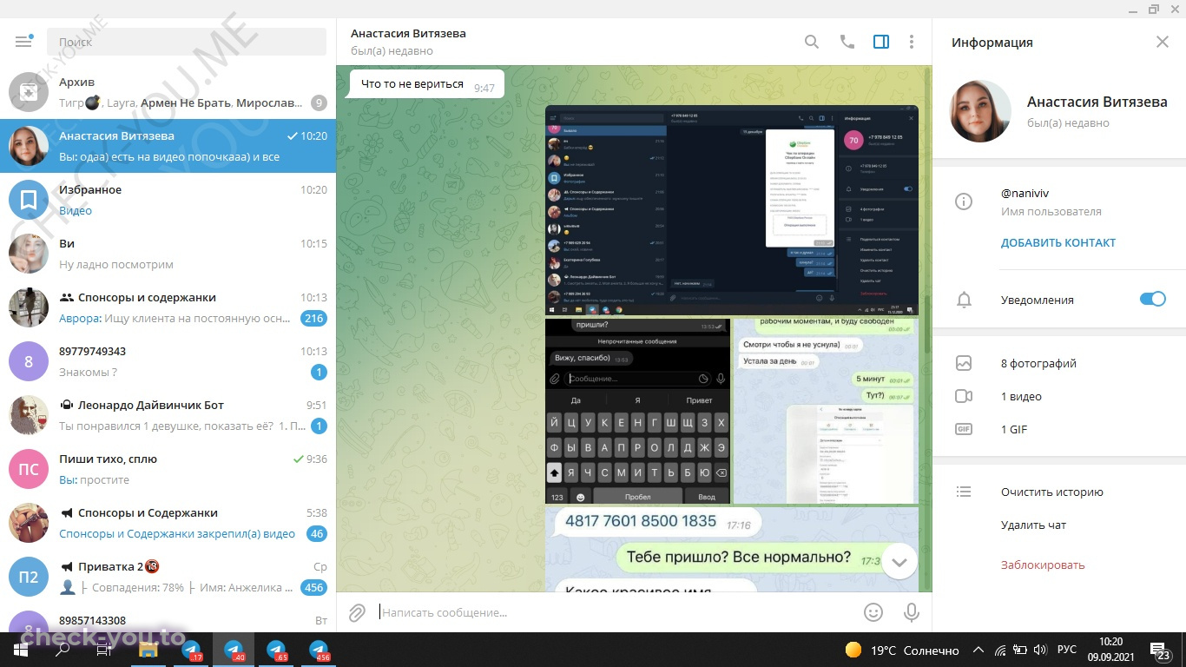This screenshot has height=667, width=1186.
Task: Open the dark desktop screenshot image in chat
Action: (x=732, y=210)
